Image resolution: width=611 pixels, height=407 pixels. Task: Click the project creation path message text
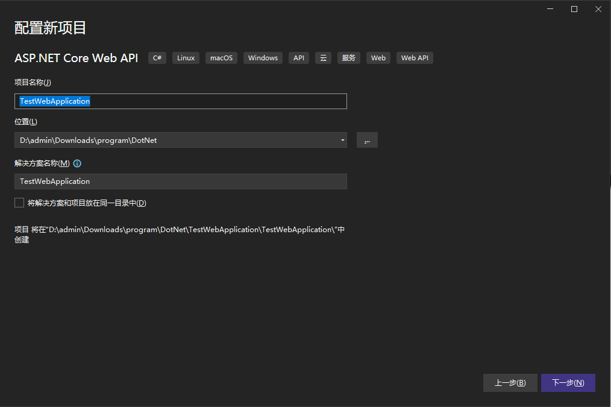(180, 235)
